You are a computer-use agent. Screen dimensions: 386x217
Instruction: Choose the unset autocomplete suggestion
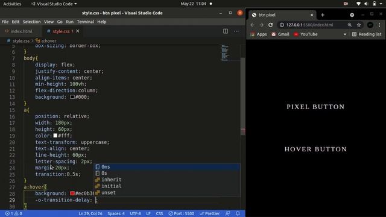coord(167,193)
